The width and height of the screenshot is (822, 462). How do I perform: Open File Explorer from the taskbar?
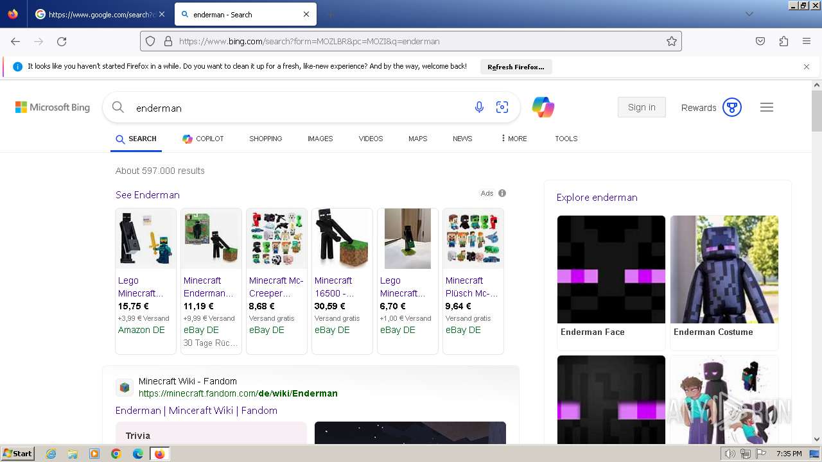73,454
